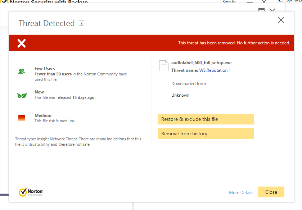Click the green leaf New file icon
Image resolution: width=302 pixels, height=210 pixels.
coord(22,95)
